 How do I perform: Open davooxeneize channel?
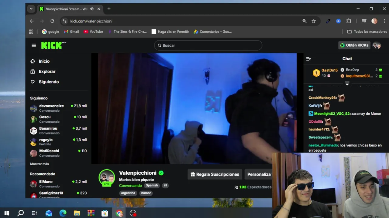tap(58, 108)
